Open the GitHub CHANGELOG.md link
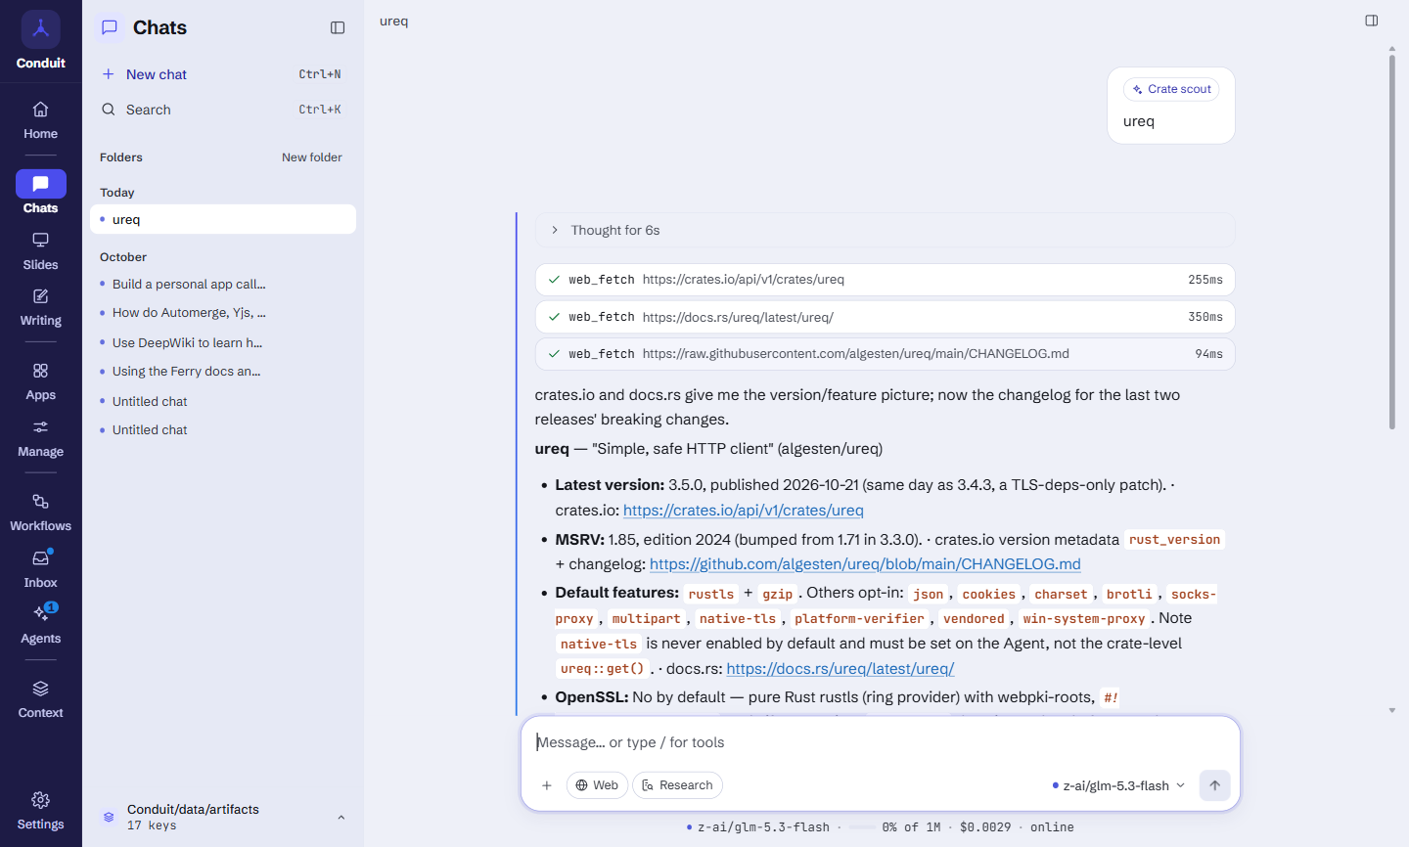 pos(865,563)
